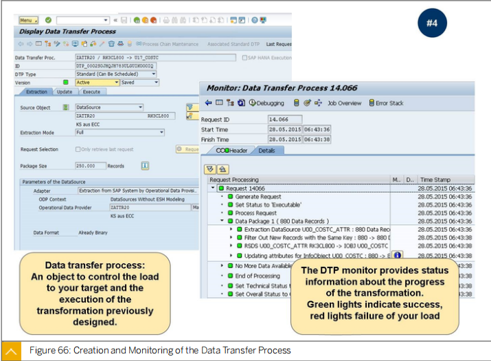Open the yellow Menu button
The image size is (491, 361).
pyautogui.click(x=28, y=21)
